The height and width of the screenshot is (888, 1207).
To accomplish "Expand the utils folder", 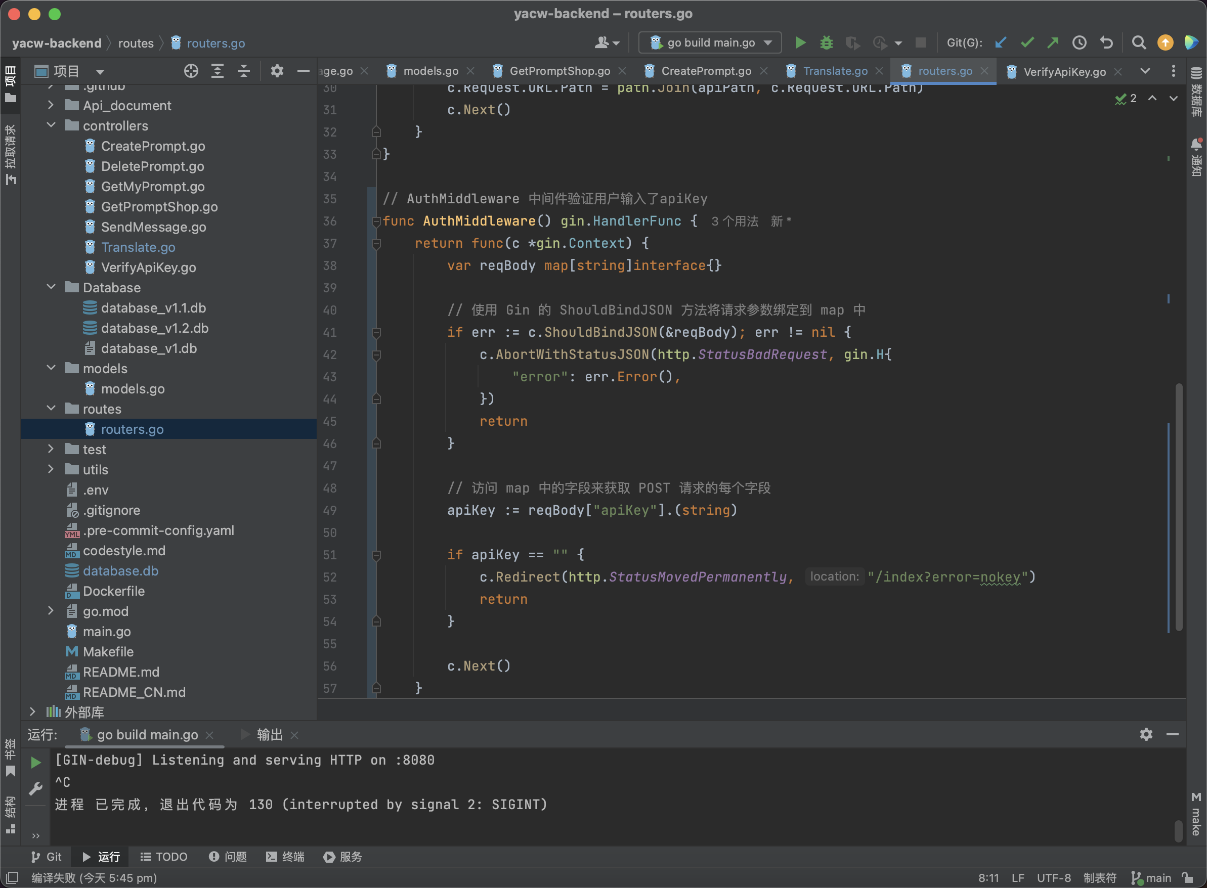I will 52,469.
